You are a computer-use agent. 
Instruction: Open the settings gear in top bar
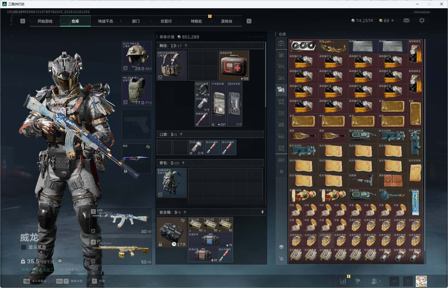coord(422,20)
